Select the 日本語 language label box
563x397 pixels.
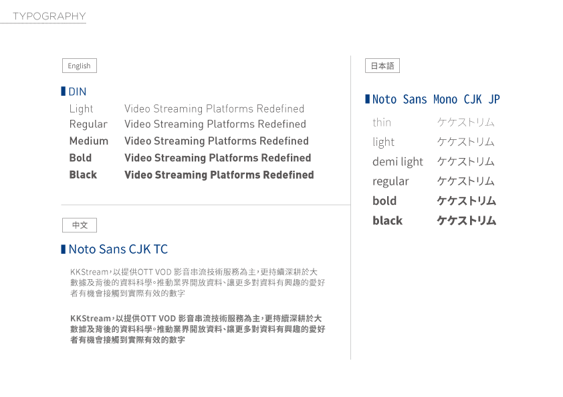pyautogui.click(x=382, y=66)
